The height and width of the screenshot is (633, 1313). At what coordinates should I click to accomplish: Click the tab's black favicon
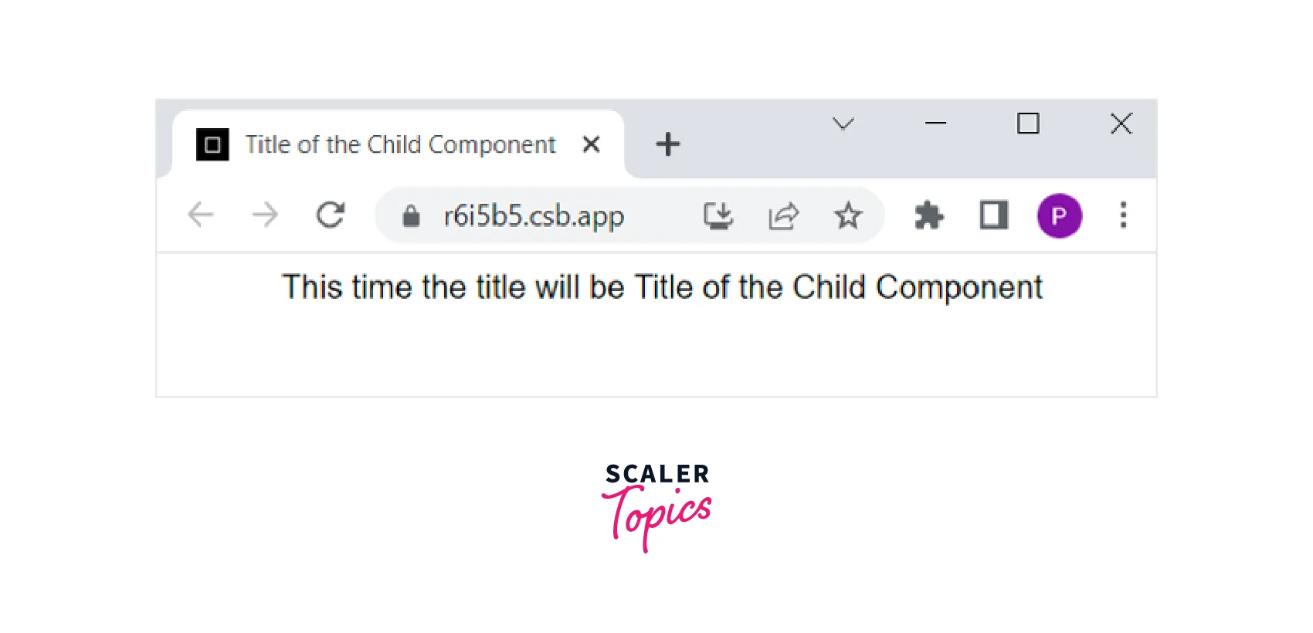[x=212, y=144]
